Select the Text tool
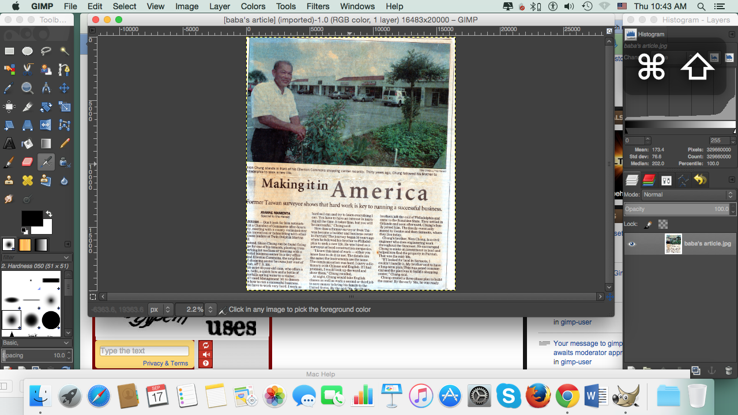Screen dimensions: 738x415 (x=9, y=144)
